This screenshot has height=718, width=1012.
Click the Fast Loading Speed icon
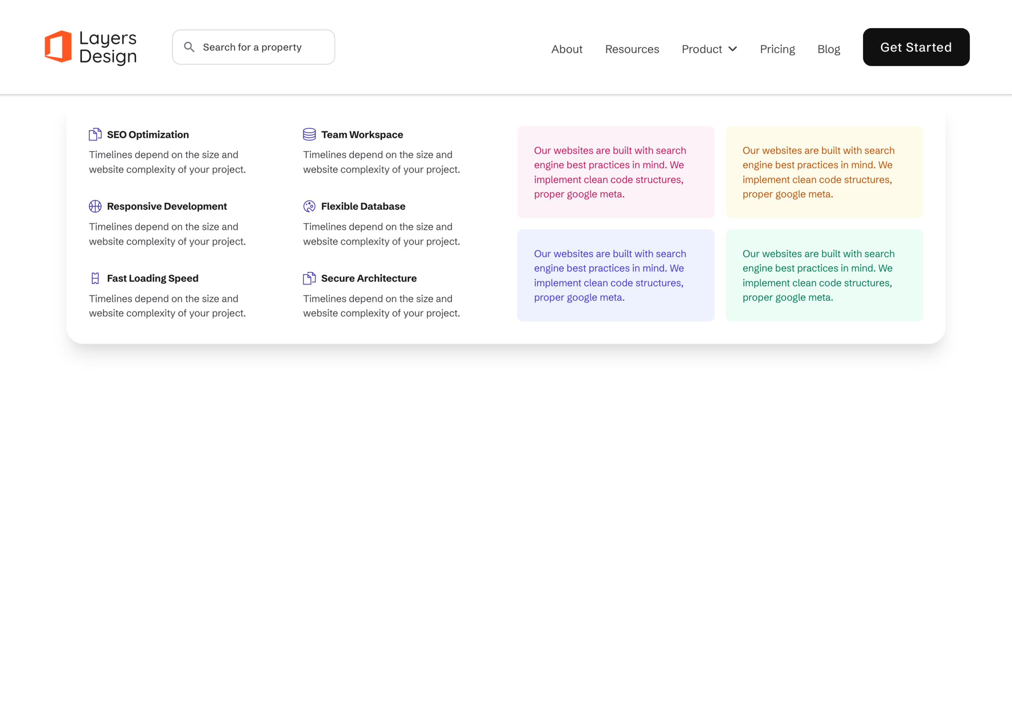pyautogui.click(x=95, y=278)
